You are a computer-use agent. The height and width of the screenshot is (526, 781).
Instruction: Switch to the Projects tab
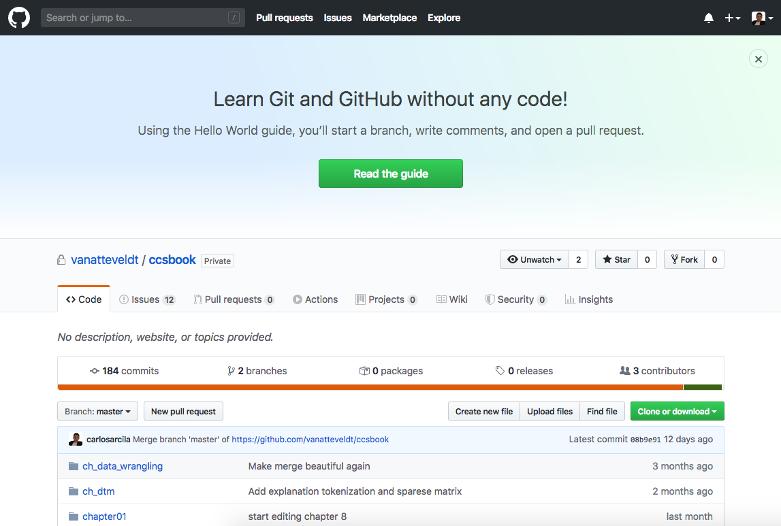point(386,299)
